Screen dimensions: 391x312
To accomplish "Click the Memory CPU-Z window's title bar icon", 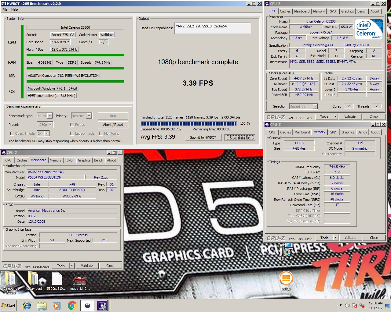I will [x=267, y=125].
